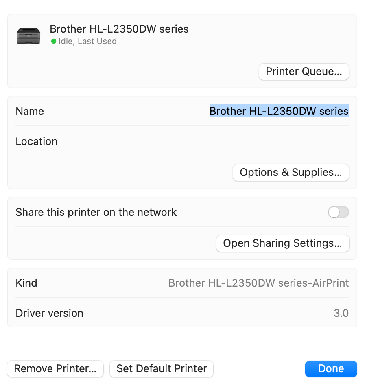Select the highlighted printer name text

279,111
